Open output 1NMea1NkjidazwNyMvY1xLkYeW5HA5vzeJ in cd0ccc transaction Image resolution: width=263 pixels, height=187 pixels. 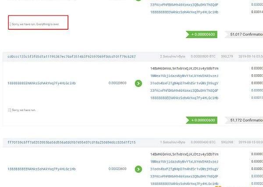pos(185,76)
